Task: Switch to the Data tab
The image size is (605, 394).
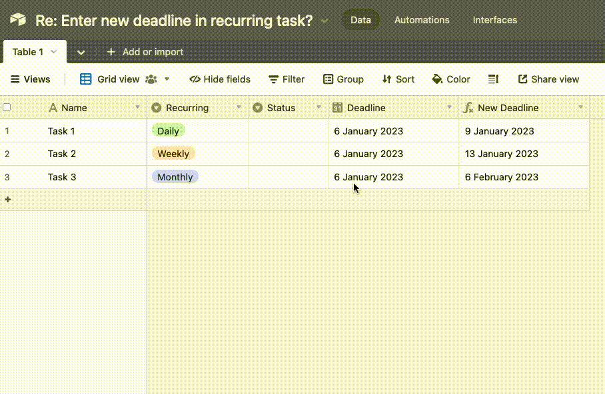Action: tap(360, 20)
